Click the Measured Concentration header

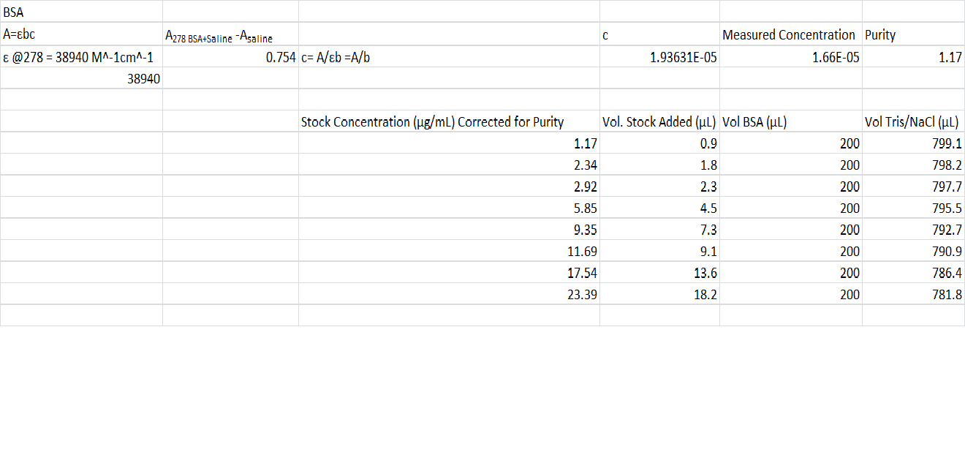(x=790, y=34)
